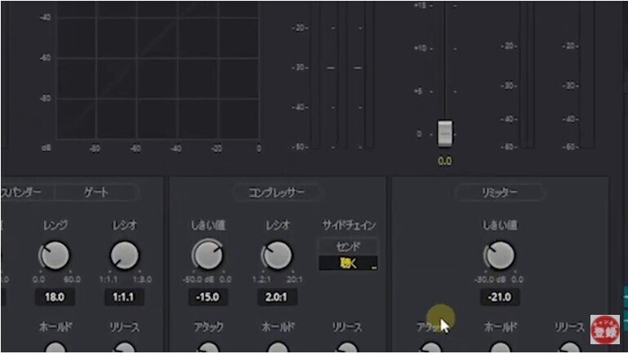This screenshot has height=354, width=628.
Task: Click the gate range maximum label 60.0
Action: point(72,280)
